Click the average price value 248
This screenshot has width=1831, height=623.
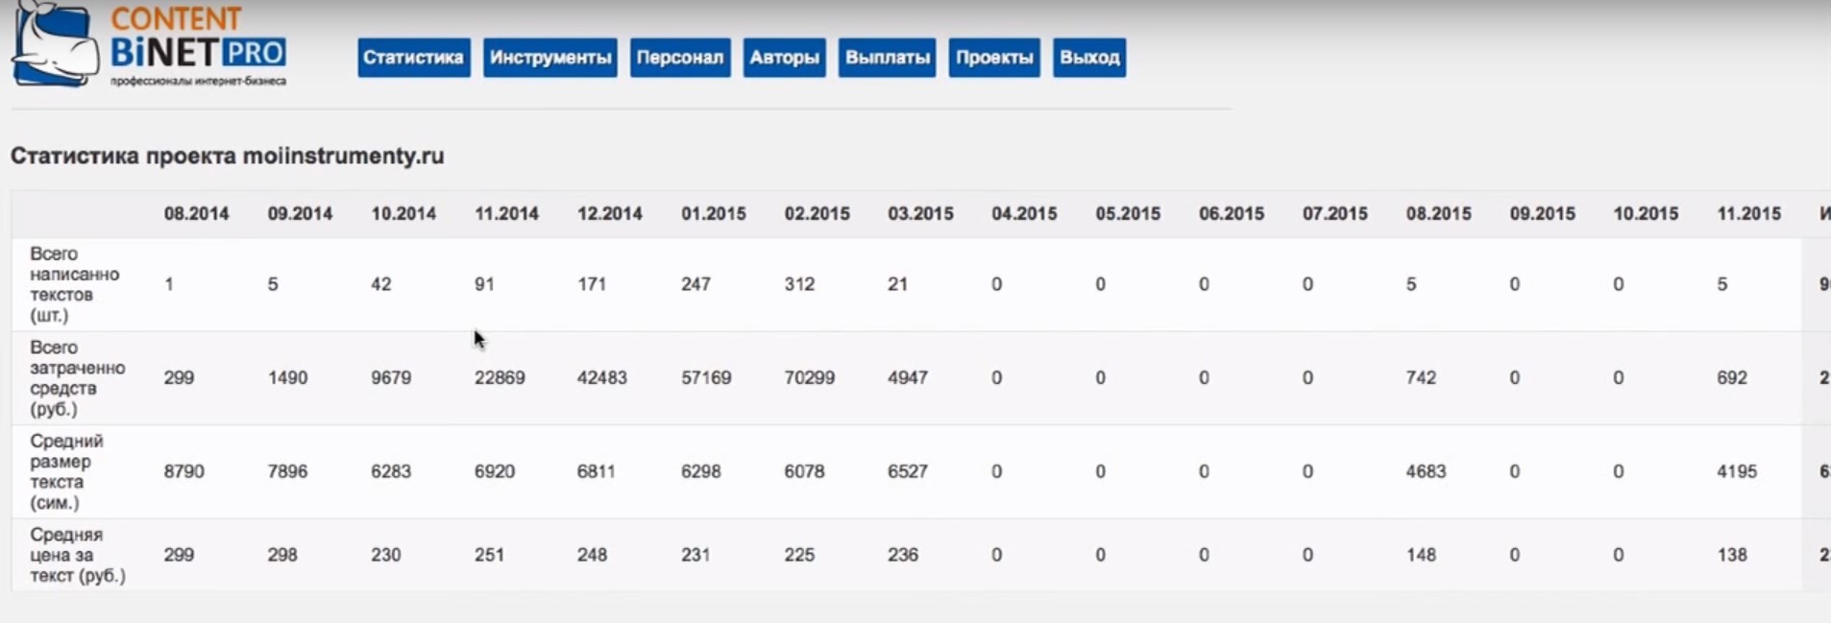click(x=592, y=555)
